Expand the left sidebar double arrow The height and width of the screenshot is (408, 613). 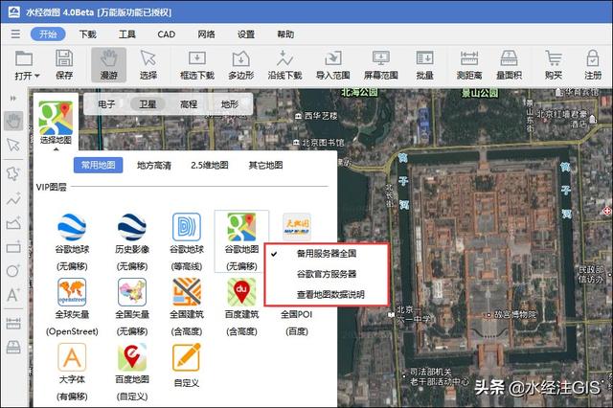pyautogui.click(x=13, y=98)
